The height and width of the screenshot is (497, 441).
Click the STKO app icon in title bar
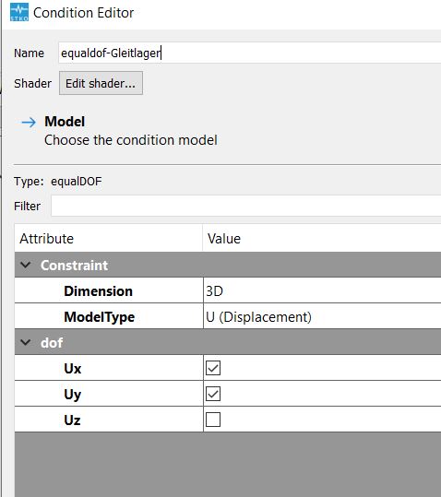click(19, 12)
